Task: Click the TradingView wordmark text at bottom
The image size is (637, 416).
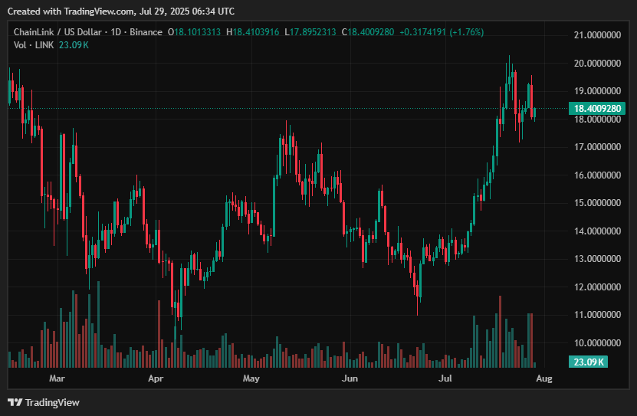Action: tap(52, 402)
